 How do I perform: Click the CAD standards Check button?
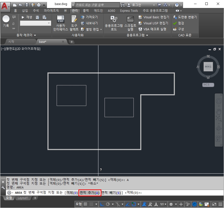(x=179, y=23)
